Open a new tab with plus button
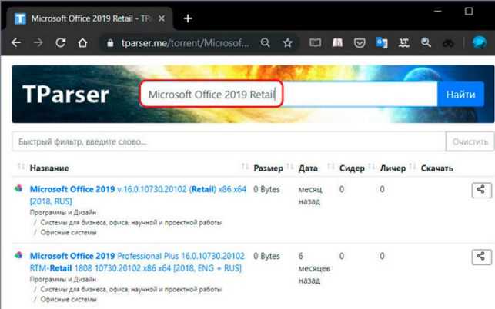The image size is (495, 309). [x=188, y=18]
